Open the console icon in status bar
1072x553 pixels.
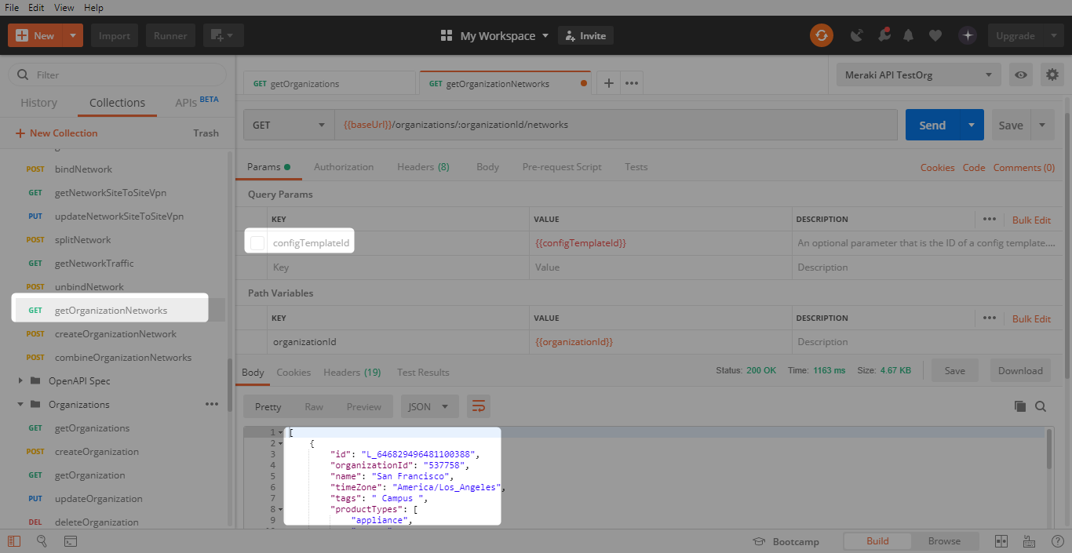70,541
